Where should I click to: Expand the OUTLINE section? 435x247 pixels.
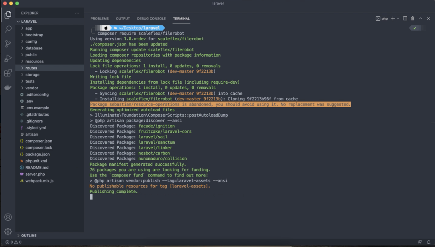coord(29,235)
